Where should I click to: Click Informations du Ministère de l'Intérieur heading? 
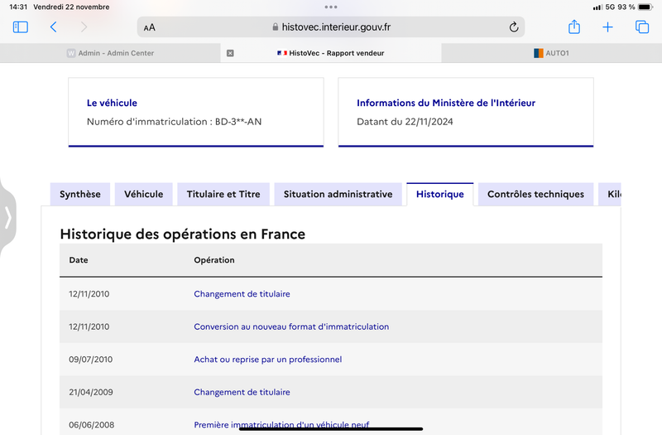point(446,103)
